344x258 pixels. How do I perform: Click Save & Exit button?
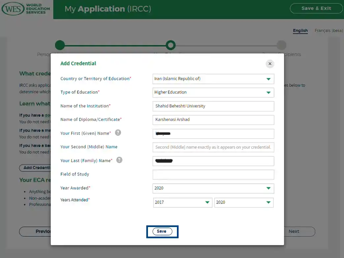(x=316, y=9)
